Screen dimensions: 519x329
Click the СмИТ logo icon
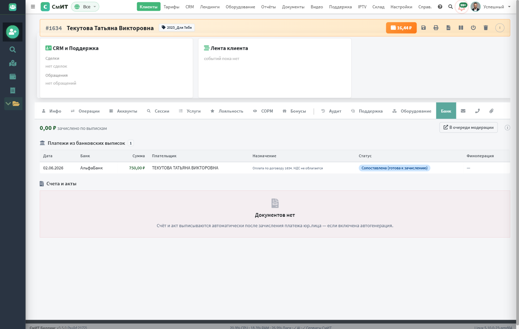point(45,7)
